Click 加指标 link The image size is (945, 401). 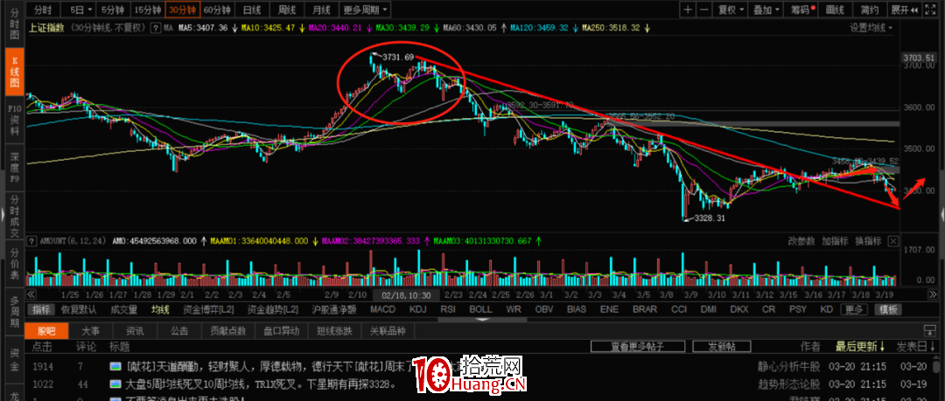[x=835, y=241]
